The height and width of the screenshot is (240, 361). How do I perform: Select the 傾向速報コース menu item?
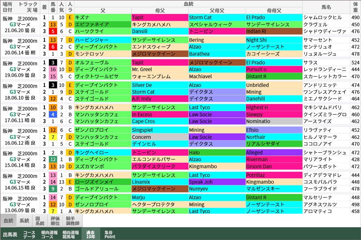tap(49, 234)
